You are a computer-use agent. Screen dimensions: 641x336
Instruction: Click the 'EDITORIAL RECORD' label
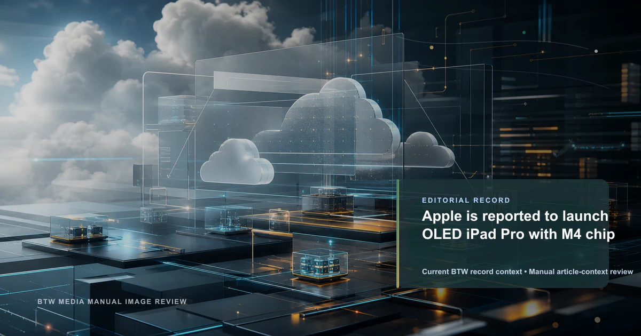(466, 201)
